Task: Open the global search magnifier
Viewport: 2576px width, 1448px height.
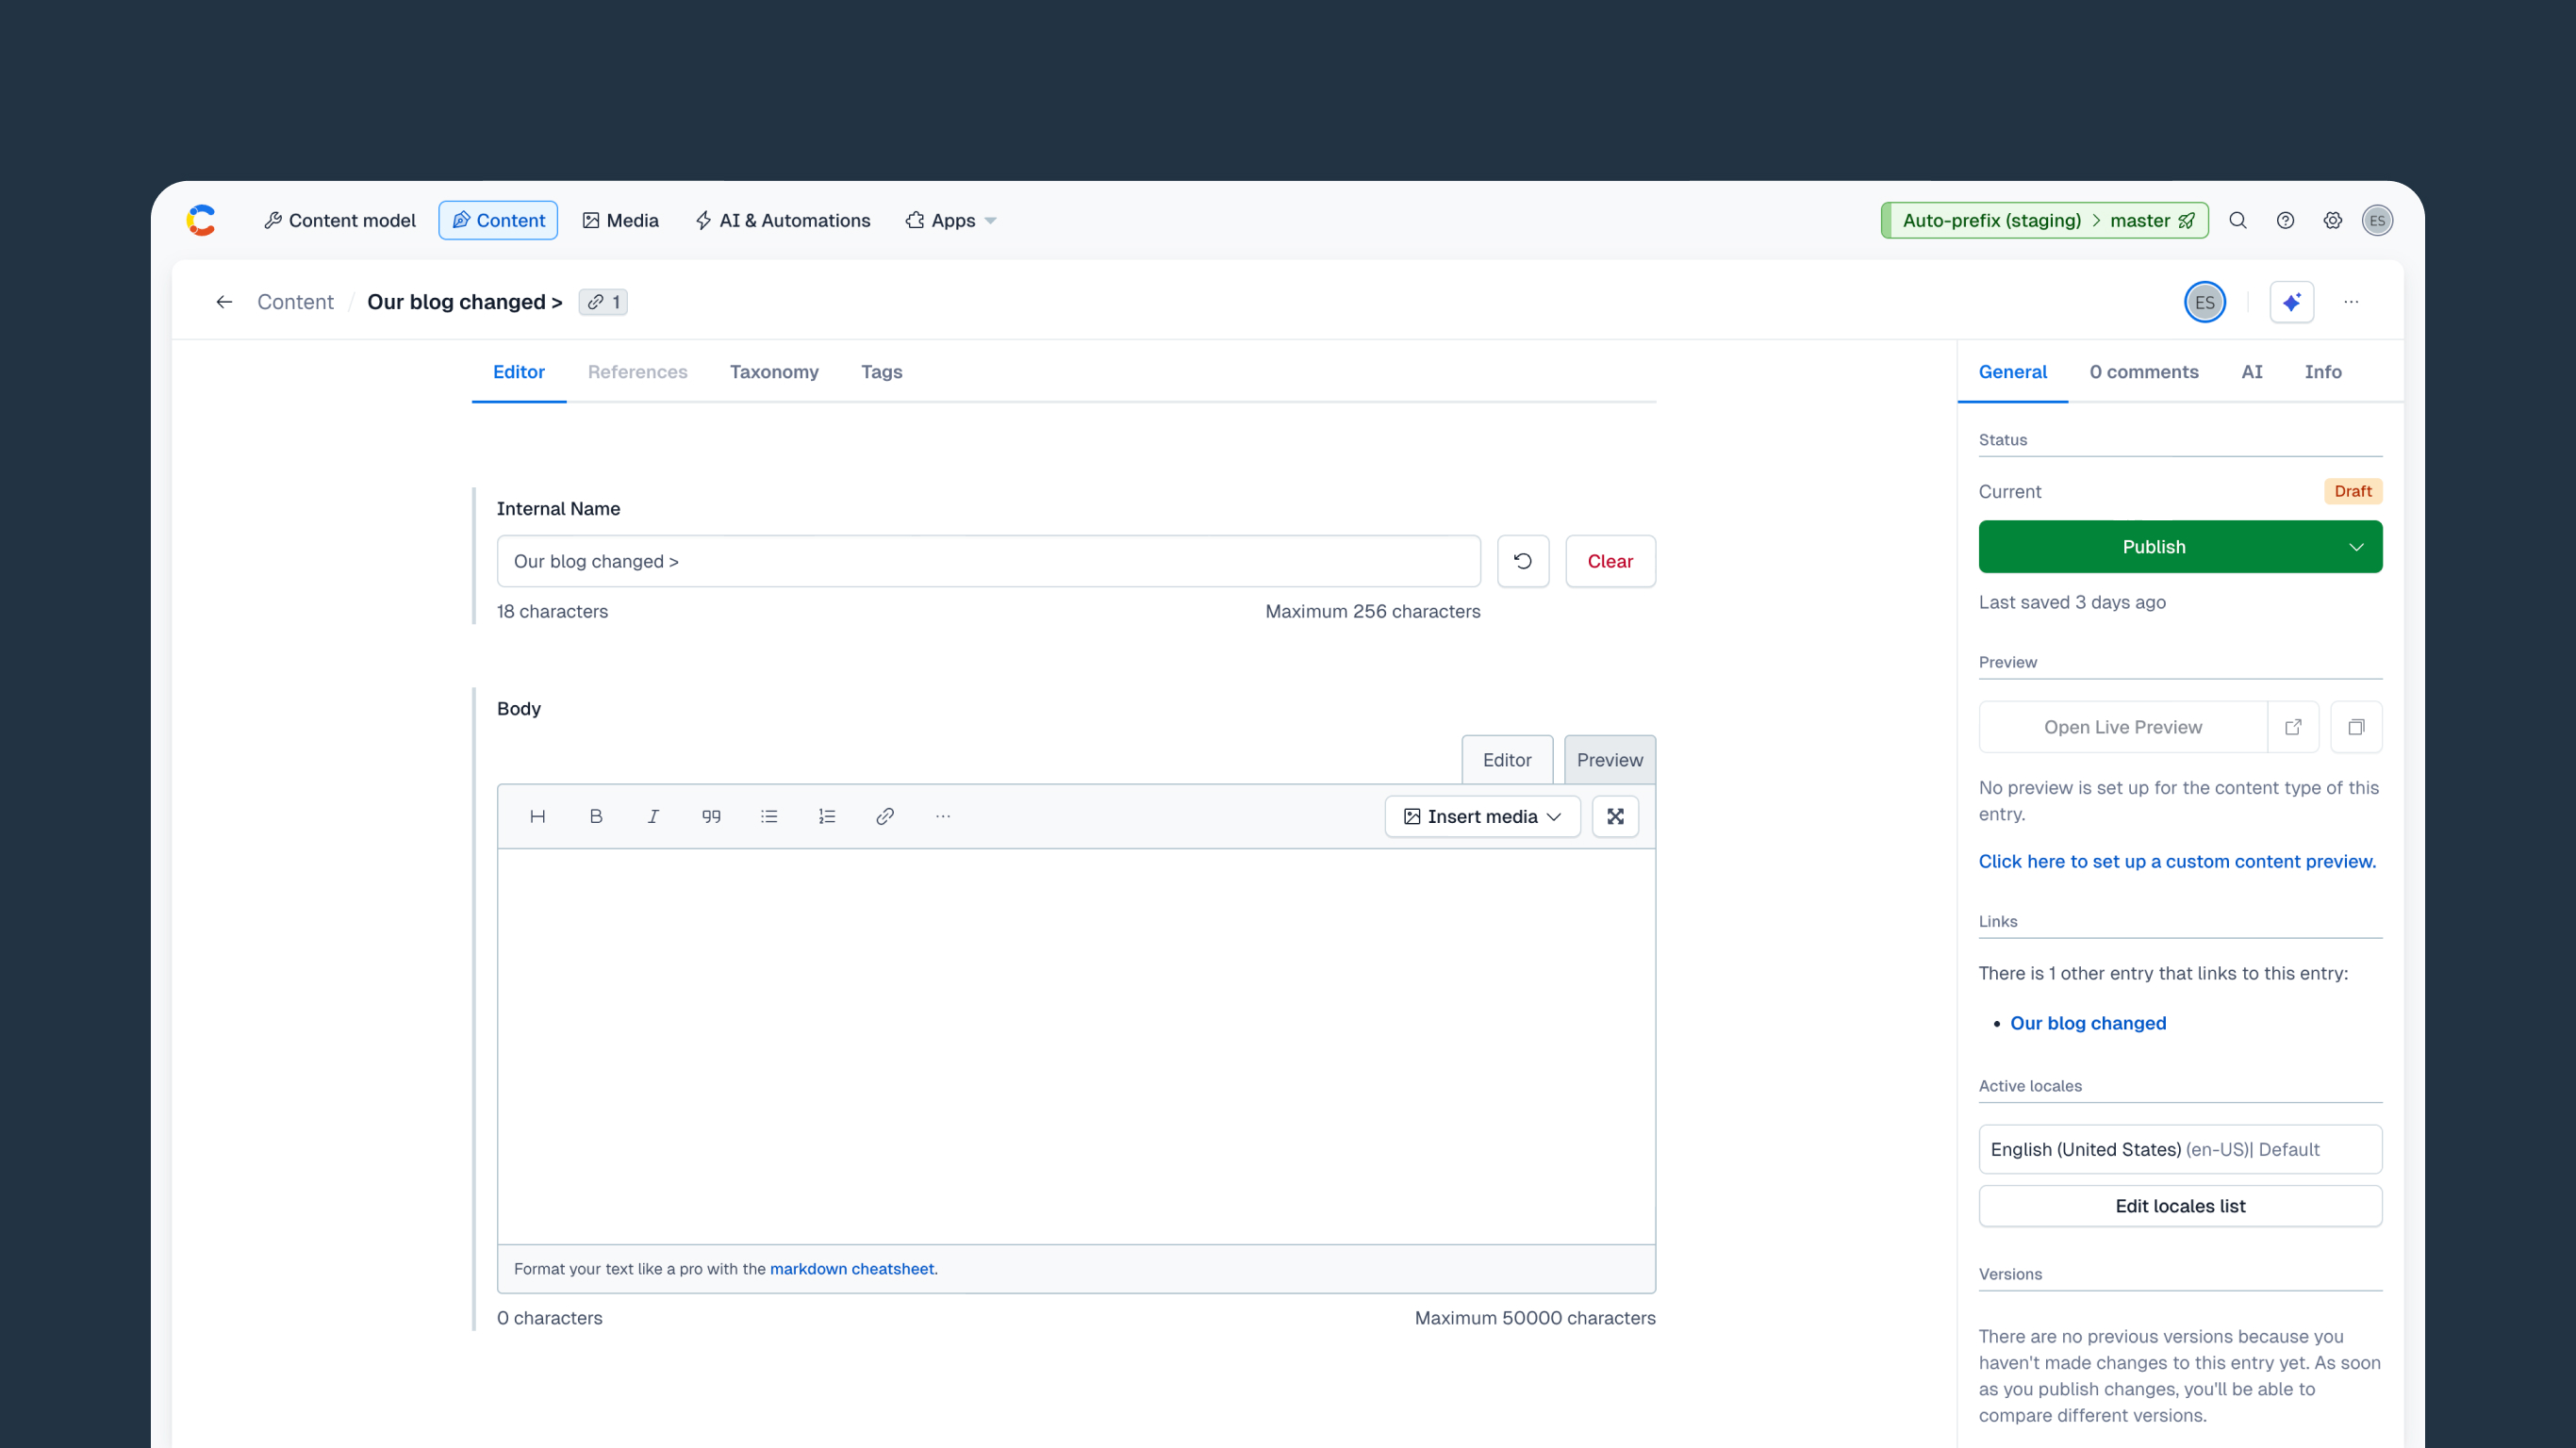Action: (2237, 220)
